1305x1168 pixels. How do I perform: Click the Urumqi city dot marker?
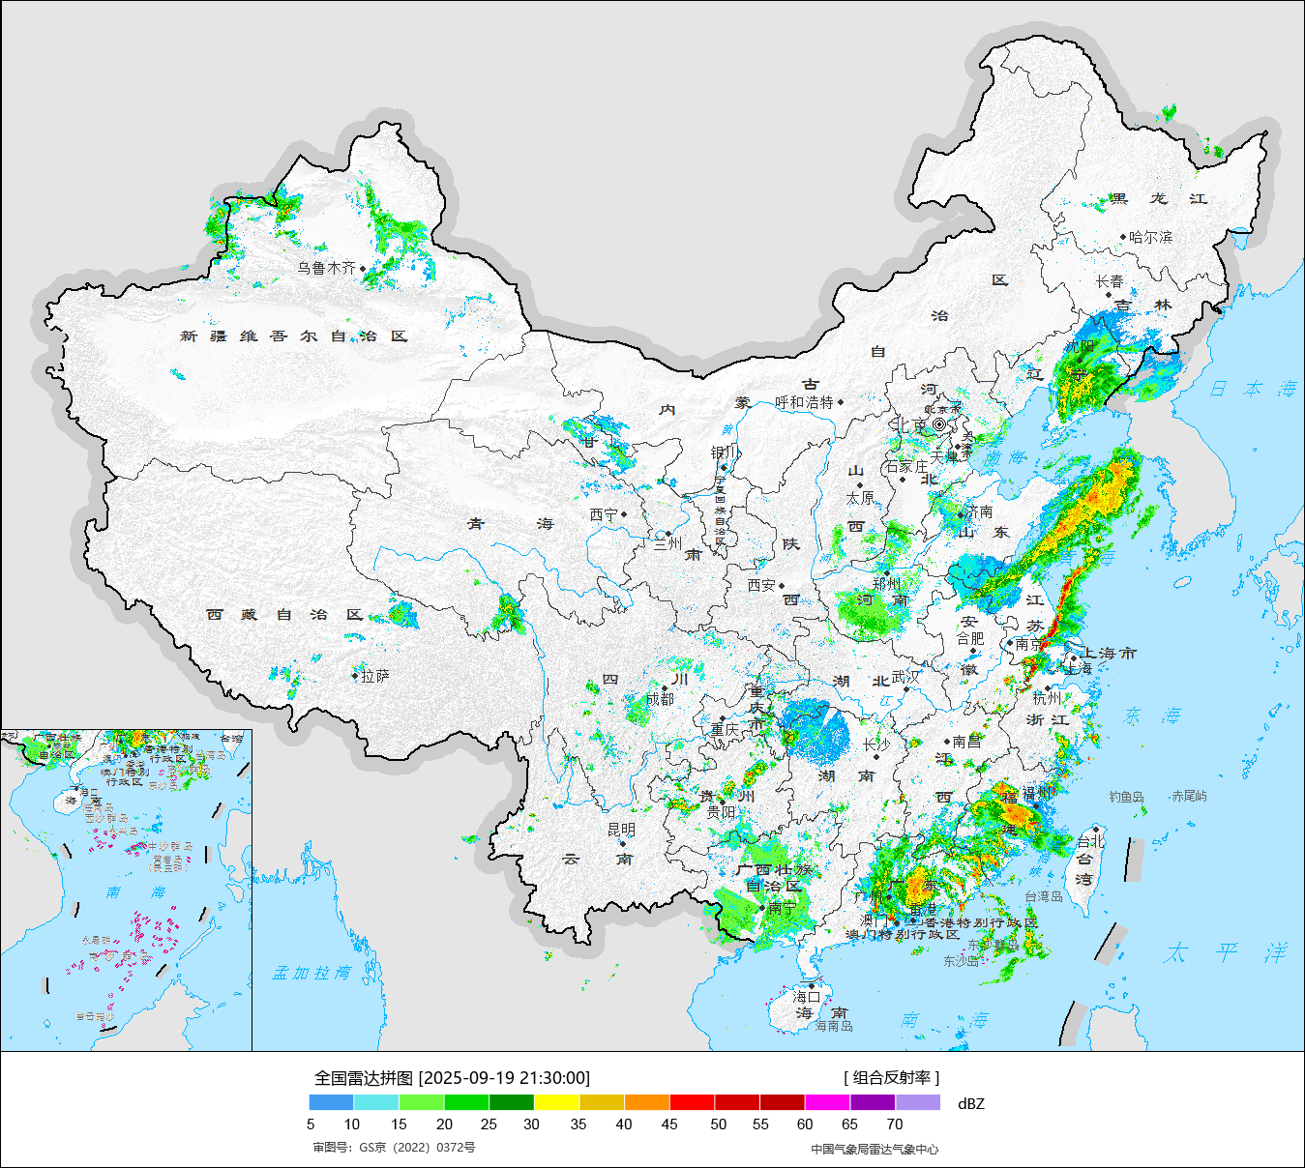[x=363, y=269]
